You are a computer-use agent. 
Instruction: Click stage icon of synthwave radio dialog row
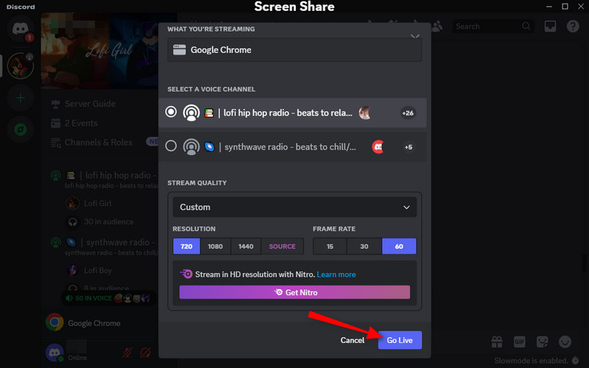pyautogui.click(x=191, y=146)
